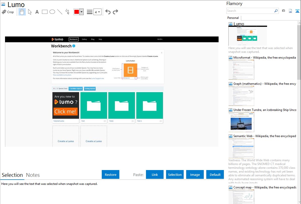Click the browser icon beside Microformat title
Viewport: 301px width, 204px height.
click(230, 58)
